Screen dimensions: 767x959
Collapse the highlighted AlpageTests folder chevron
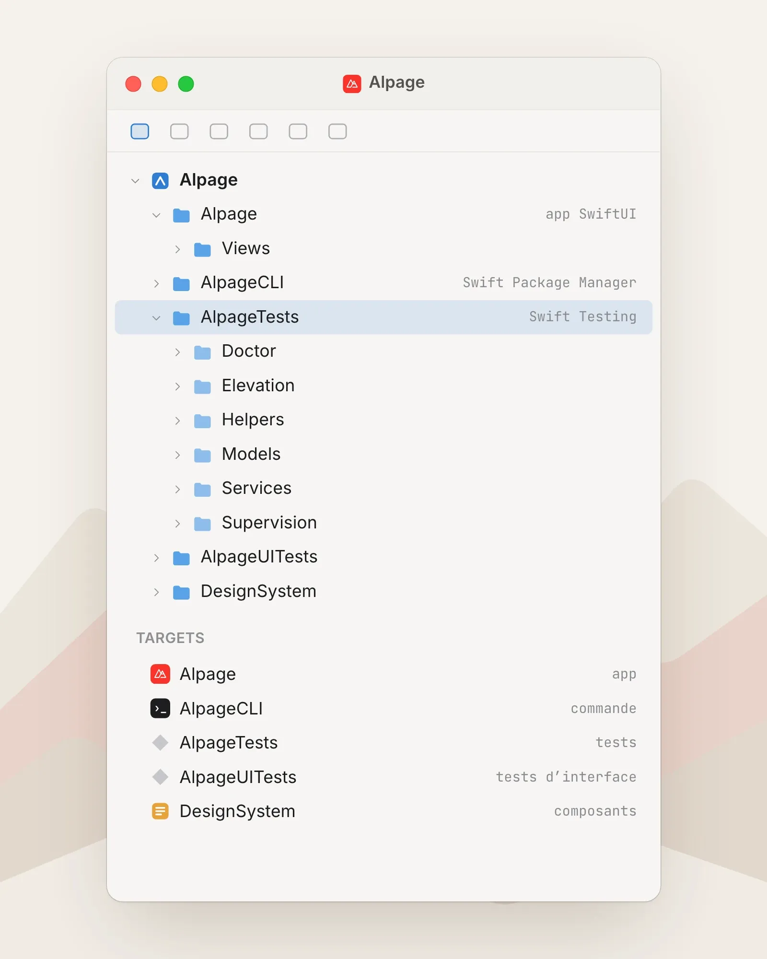[156, 318]
